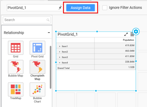Expand the Item2 row
The width and height of the screenshot is (147, 107).
click(60, 52)
